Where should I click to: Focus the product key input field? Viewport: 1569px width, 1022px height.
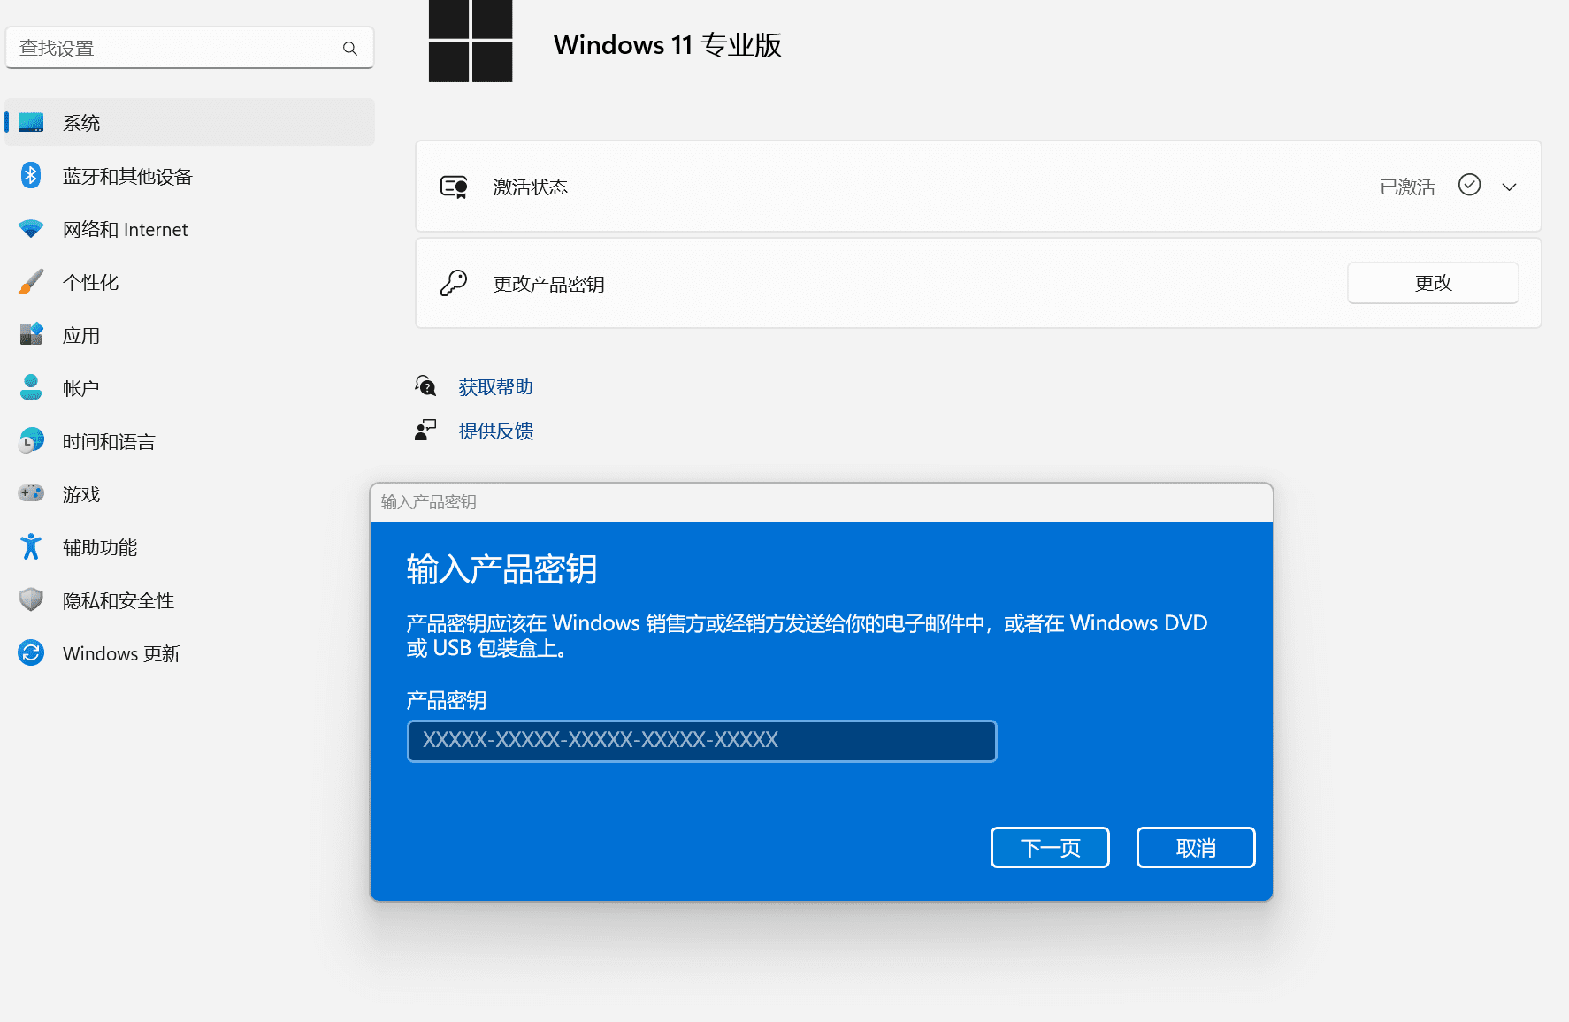pos(701,741)
